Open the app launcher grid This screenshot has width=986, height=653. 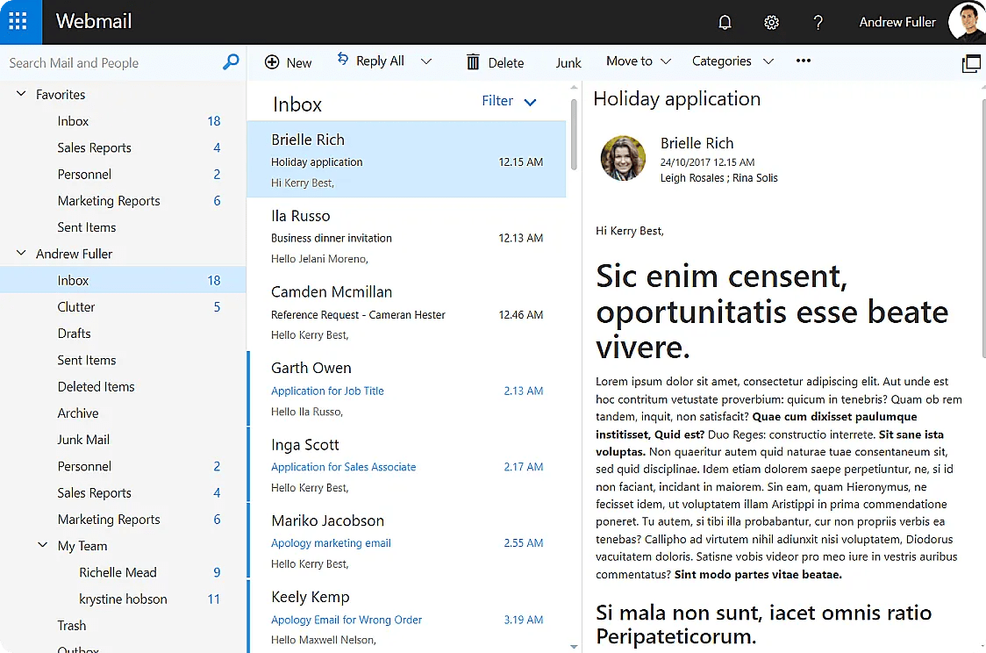tap(18, 21)
